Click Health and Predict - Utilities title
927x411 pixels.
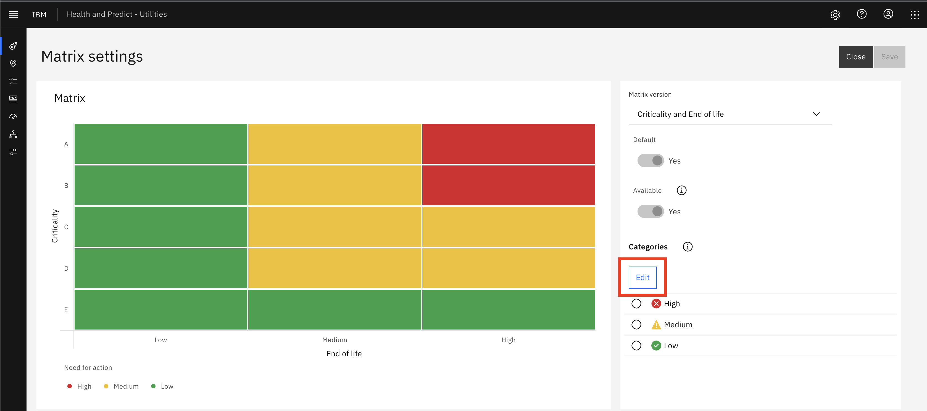click(117, 14)
